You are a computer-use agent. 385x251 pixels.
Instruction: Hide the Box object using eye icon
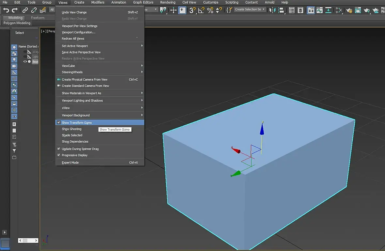25,62
